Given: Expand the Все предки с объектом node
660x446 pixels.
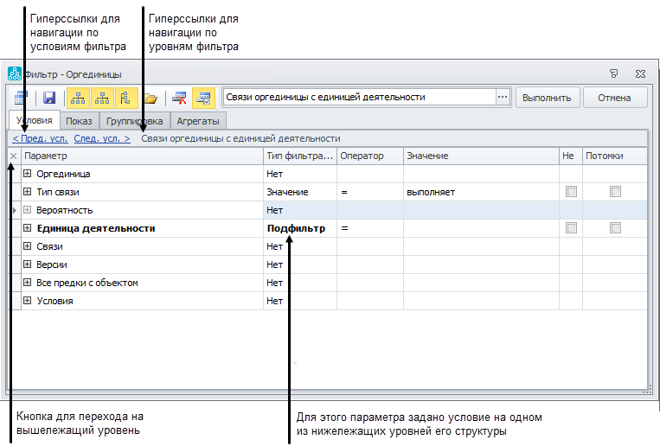Looking at the screenshot, I should pos(28,283).
